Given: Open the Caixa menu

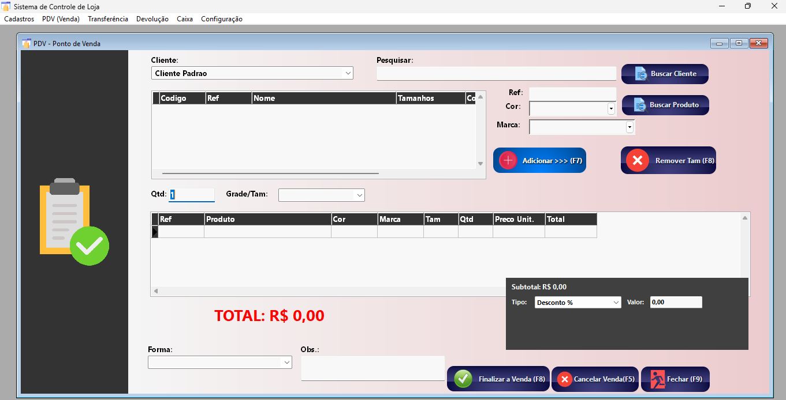Looking at the screenshot, I should [x=185, y=19].
